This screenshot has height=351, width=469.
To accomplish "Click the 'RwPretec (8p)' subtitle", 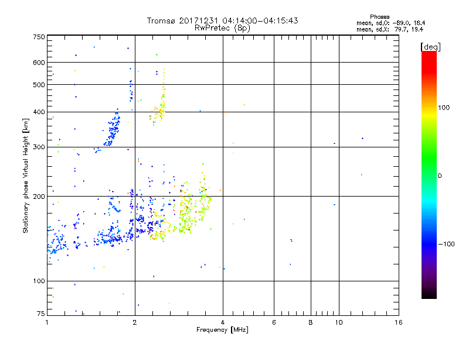I will pos(222,28).
